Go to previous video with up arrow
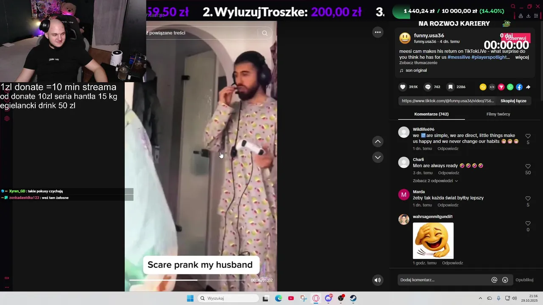The image size is (543, 305). [x=378, y=141]
